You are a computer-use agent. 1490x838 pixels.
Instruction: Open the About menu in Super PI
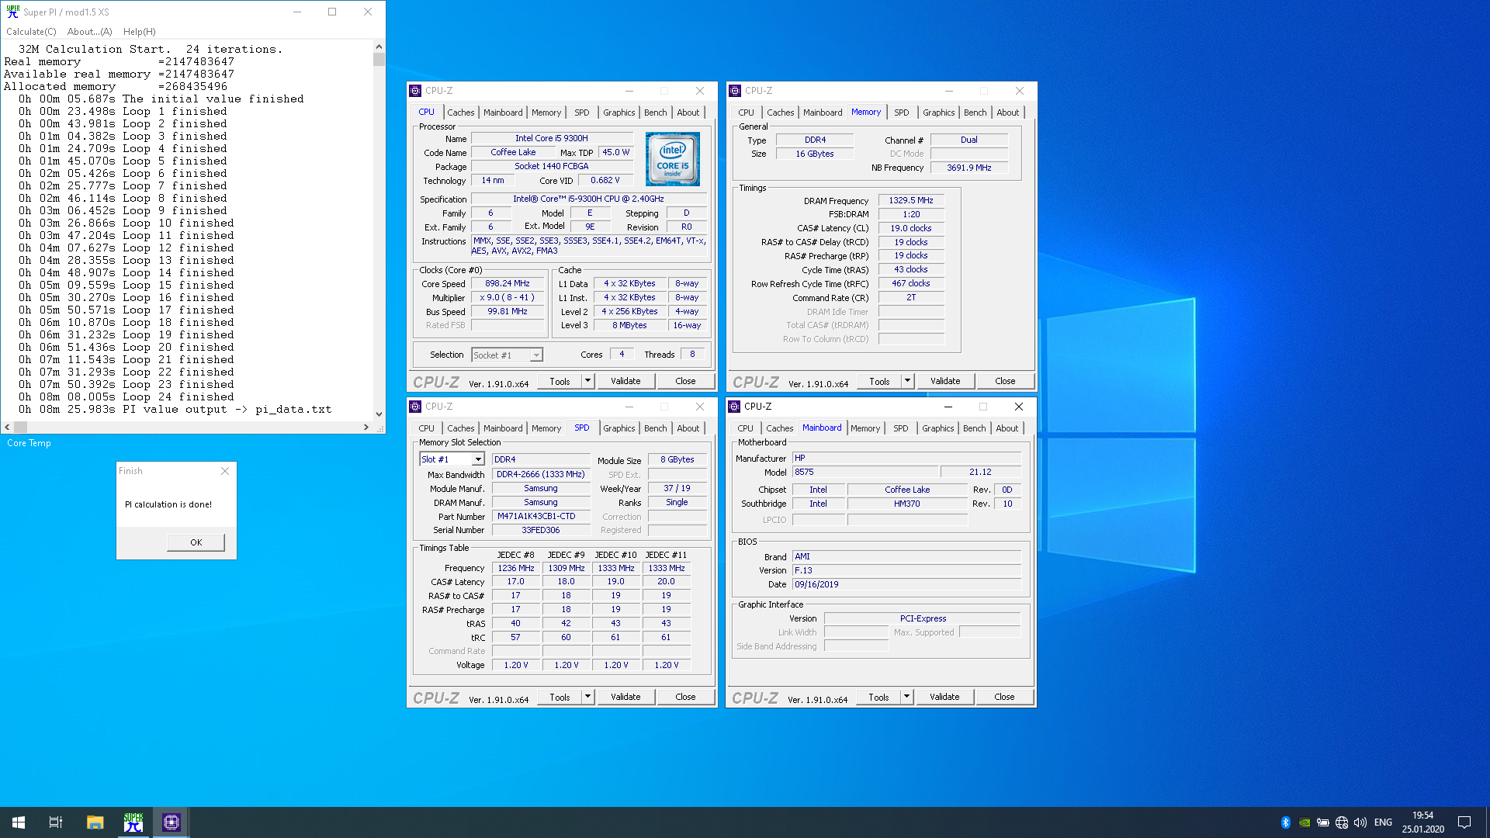click(89, 32)
